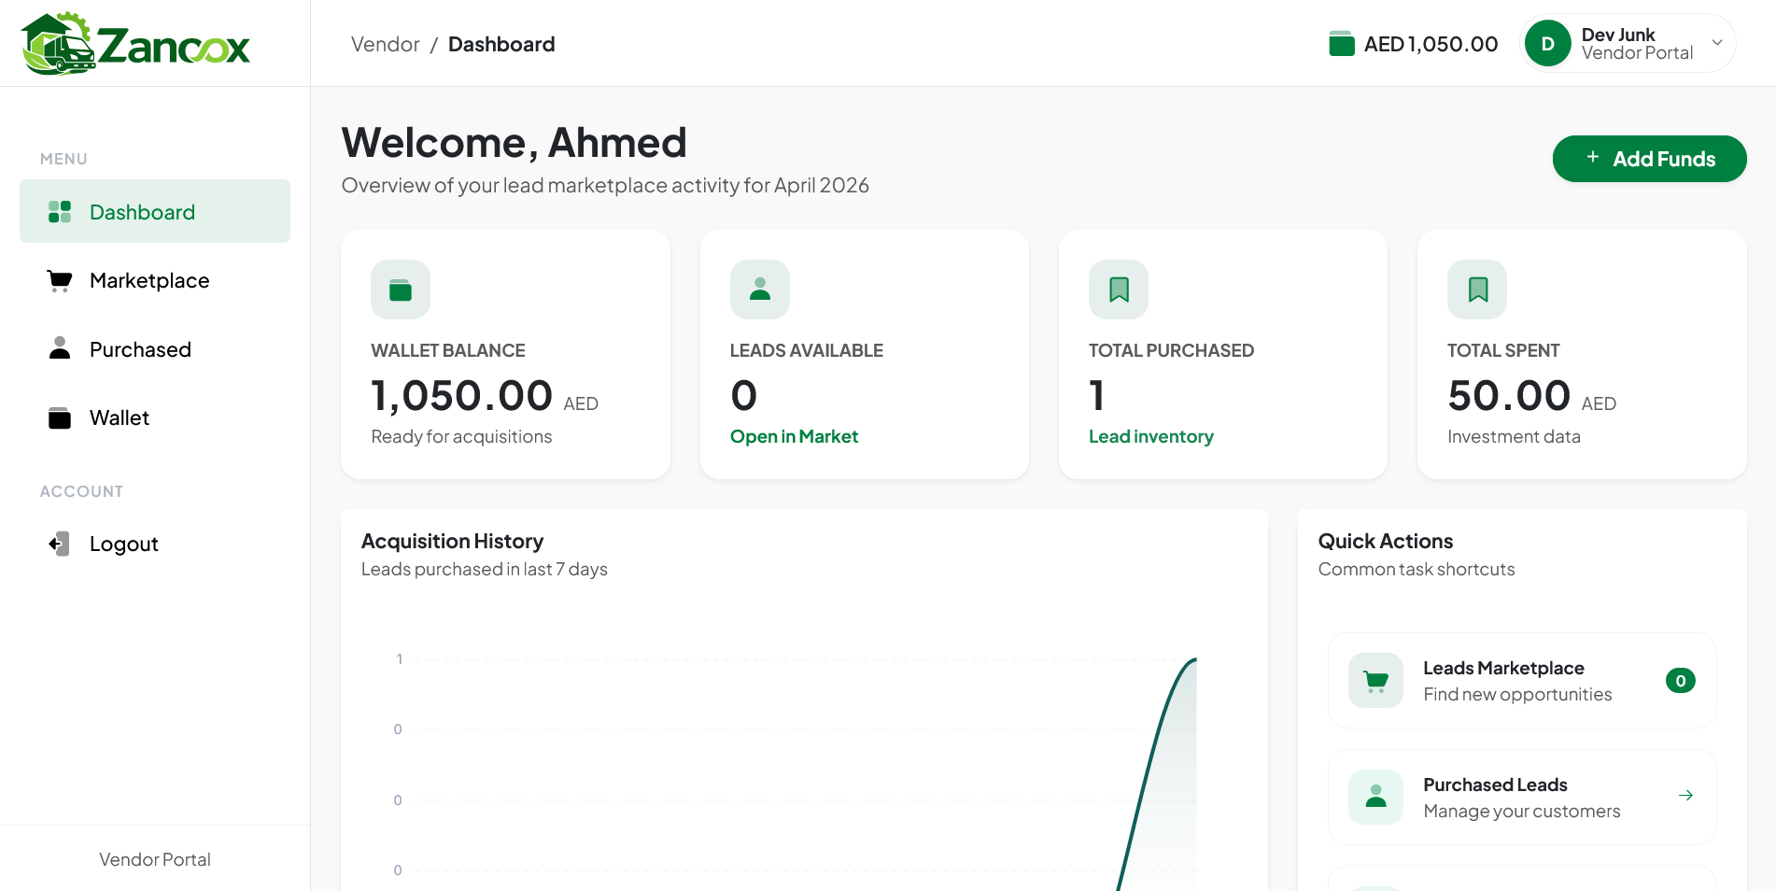The image size is (1776, 891).
Task: Click the Vendor Portal sidebar footer text
Action: pyautogui.click(x=155, y=859)
